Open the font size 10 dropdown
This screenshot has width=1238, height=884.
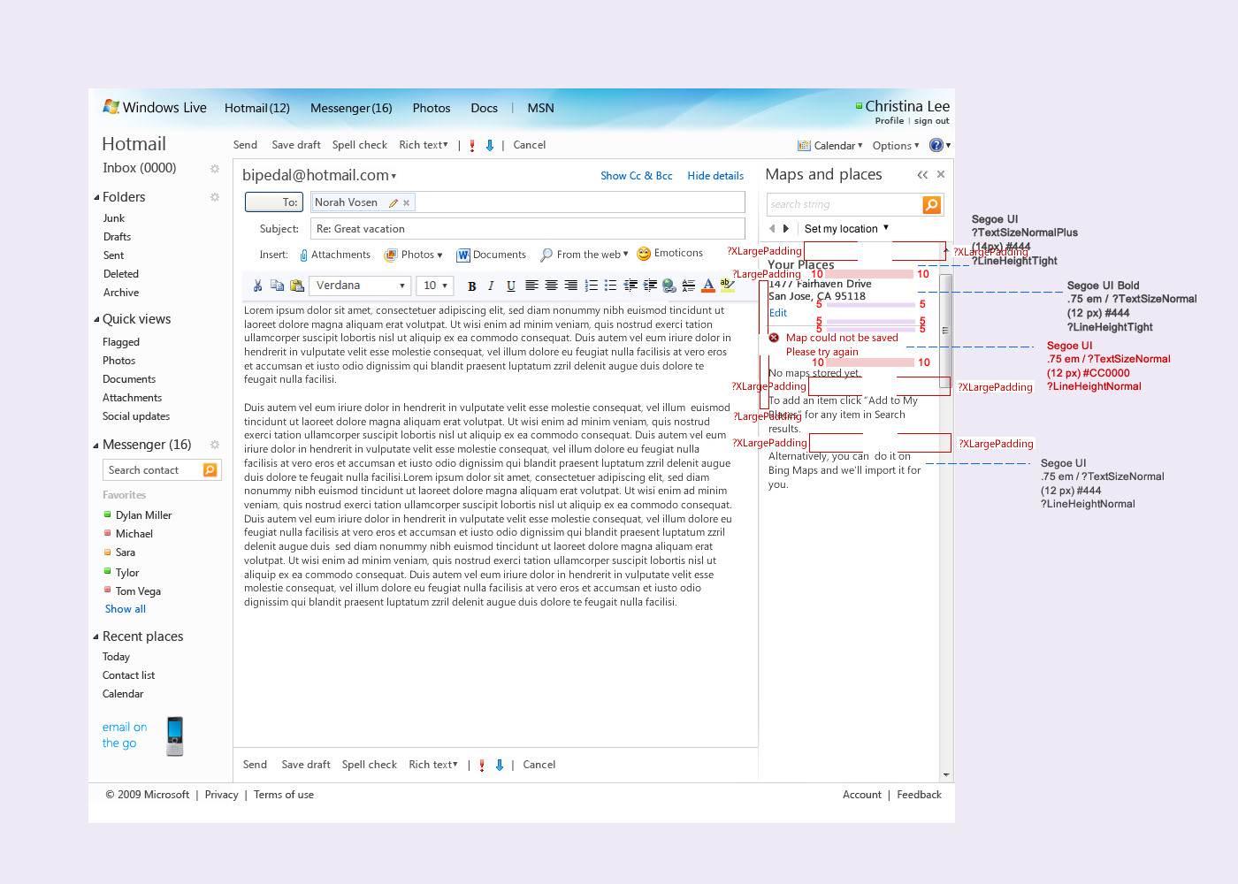[x=435, y=286]
